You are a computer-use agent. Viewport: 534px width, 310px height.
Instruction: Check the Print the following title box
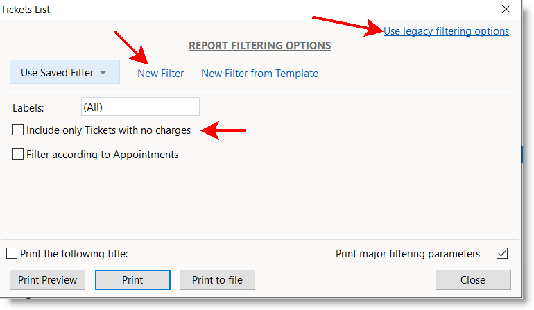coord(12,254)
